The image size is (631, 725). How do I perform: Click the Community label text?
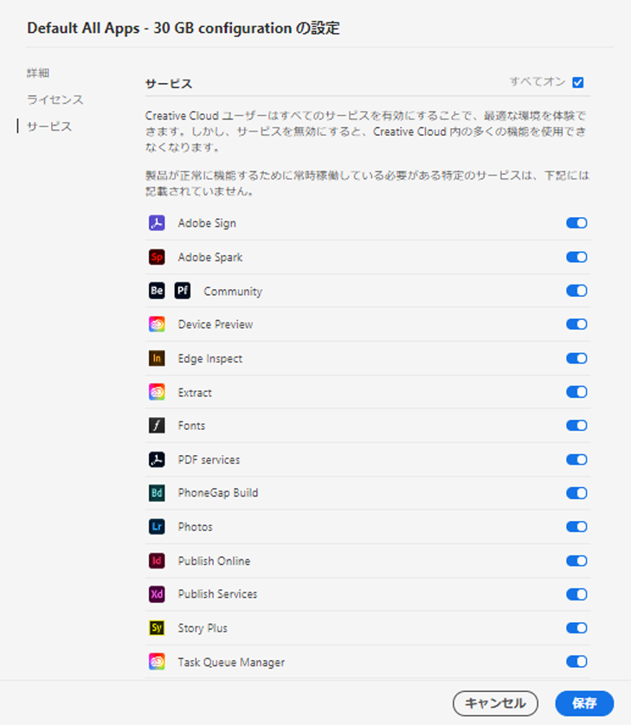[233, 292]
